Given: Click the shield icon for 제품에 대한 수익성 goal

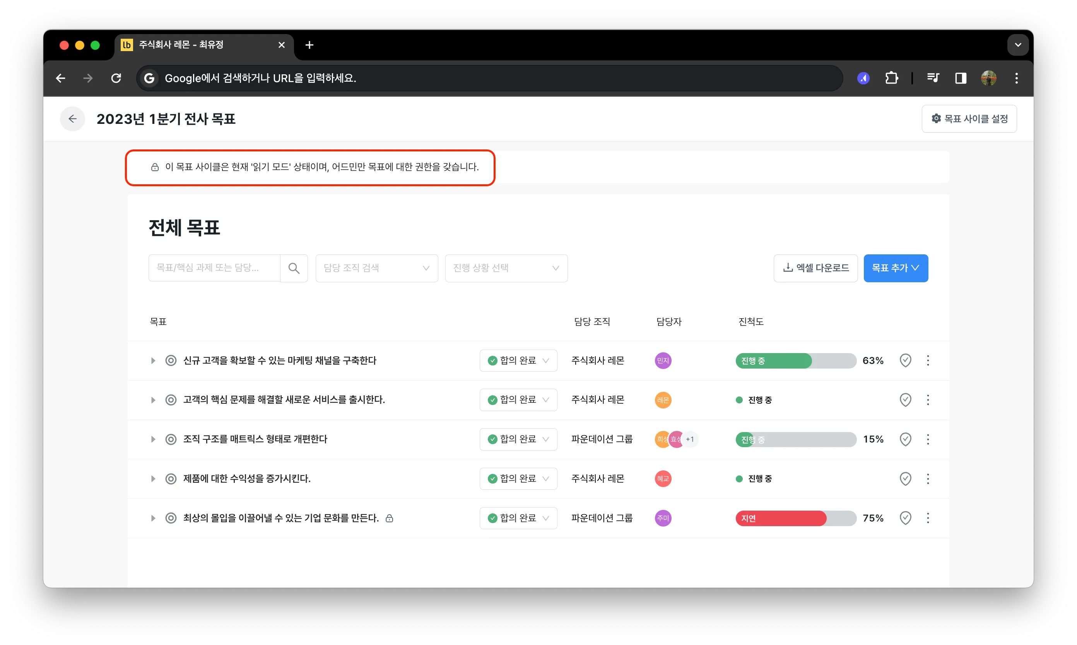Looking at the screenshot, I should pyautogui.click(x=906, y=479).
